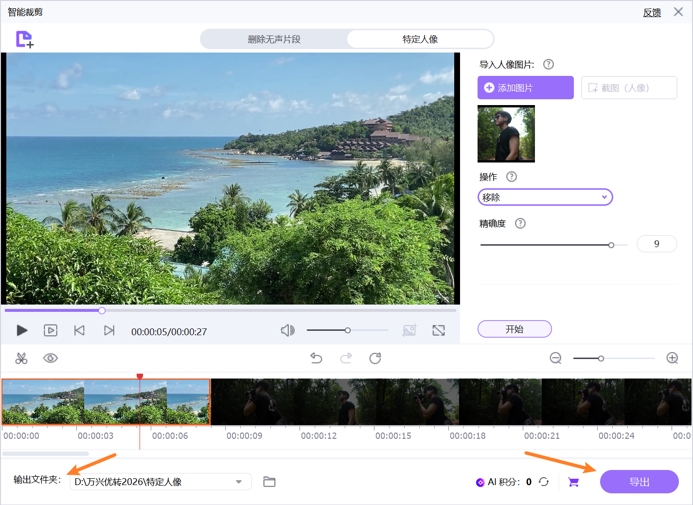Refresh AI 积分 balance with the refresh icon

pyautogui.click(x=544, y=482)
